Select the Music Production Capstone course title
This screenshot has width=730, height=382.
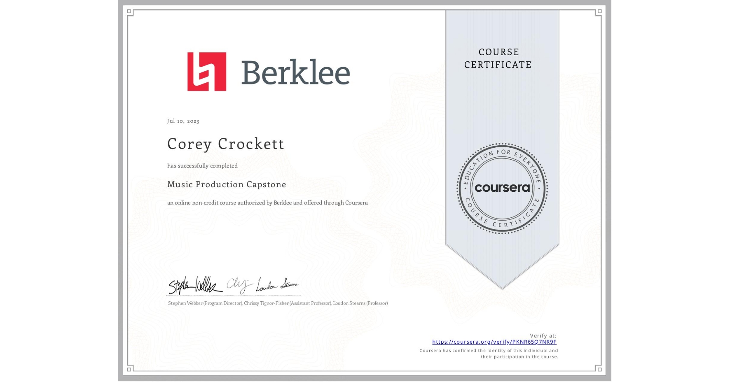227,185
